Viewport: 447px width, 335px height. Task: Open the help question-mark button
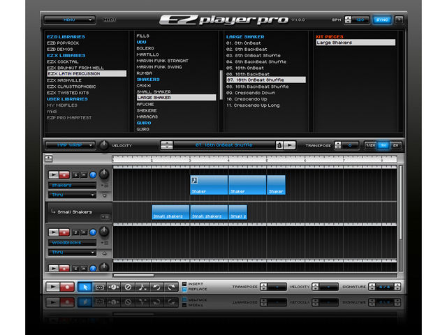(x=399, y=20)
